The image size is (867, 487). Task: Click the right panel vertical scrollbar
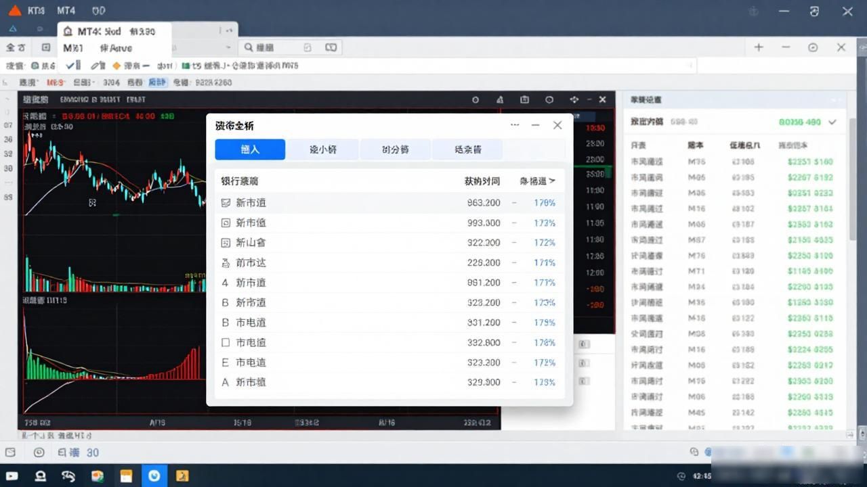coord(853,179)
